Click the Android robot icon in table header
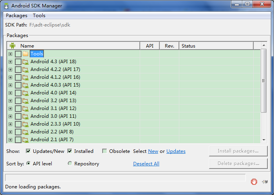 pyautogui.click(x=13, y=46)
